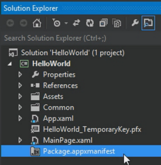Click the Home toolbar icon

[37, 23]
